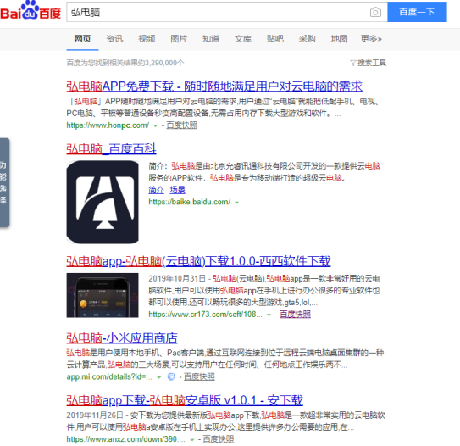Expand dropdown arrow beside baike.baidu.com URL
460x446 pixels.
pos(236,203)
